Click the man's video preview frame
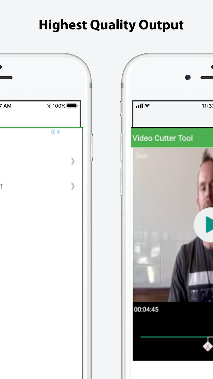The image size is (213, 379). (173, 225)
